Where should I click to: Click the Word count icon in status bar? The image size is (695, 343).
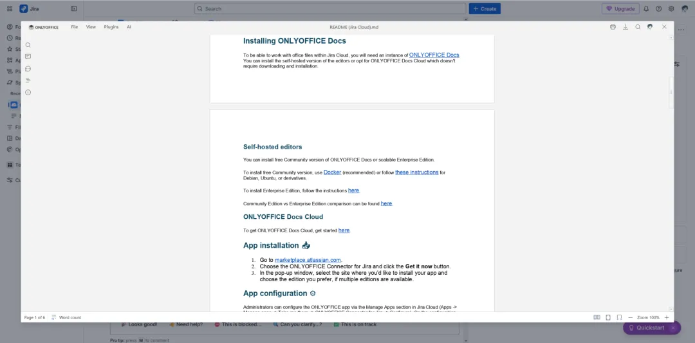54,317
